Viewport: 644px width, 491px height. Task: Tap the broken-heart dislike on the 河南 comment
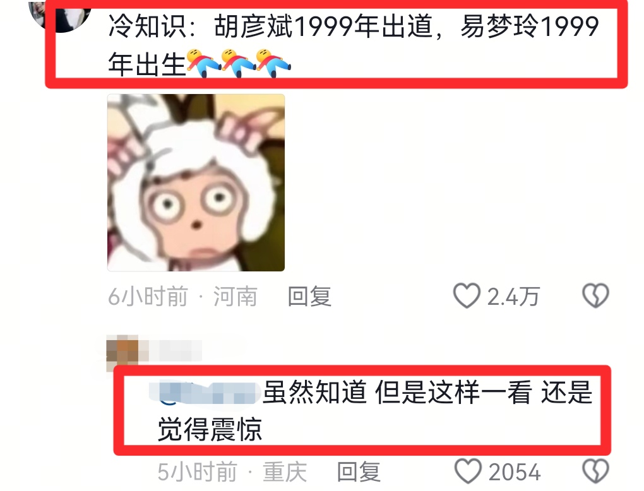(595, 295)
